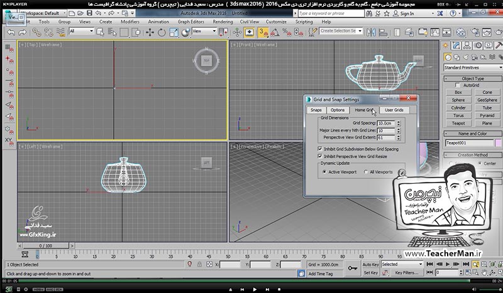The height and width of the screenshot is (293, 503).
Task: Click the Key Filters button
Action: pos(406,273)
